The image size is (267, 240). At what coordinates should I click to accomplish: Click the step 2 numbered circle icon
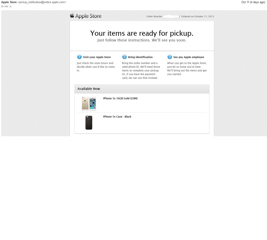point(125,57)
